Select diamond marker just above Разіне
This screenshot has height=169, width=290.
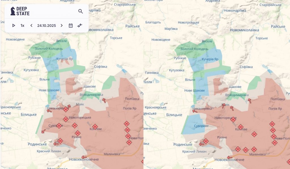(x=78, y=133)
